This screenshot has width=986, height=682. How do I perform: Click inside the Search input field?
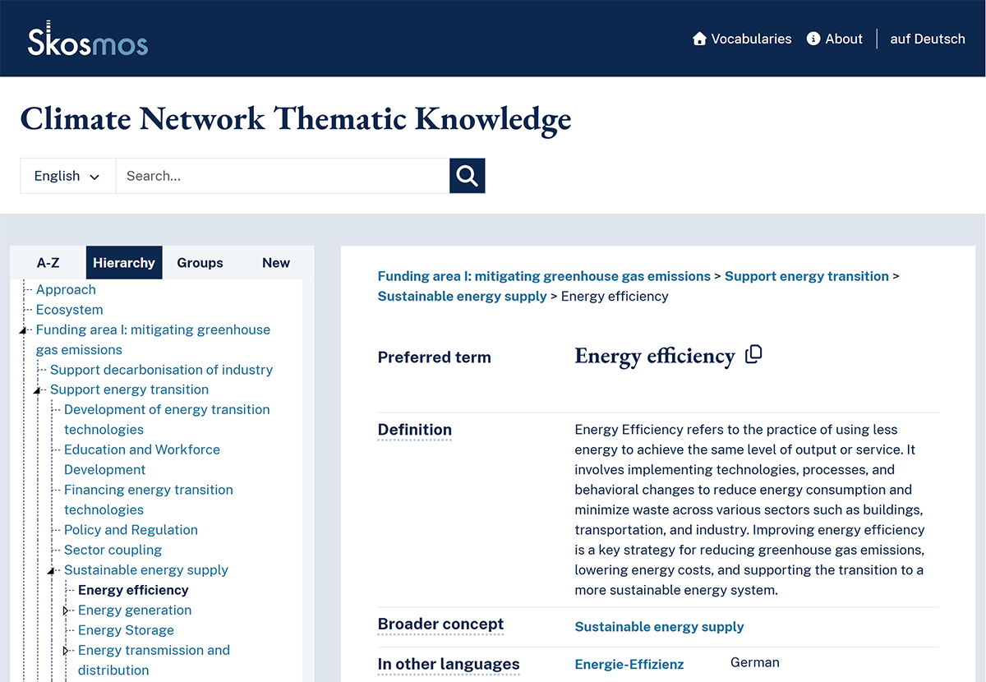pos(283,175)
